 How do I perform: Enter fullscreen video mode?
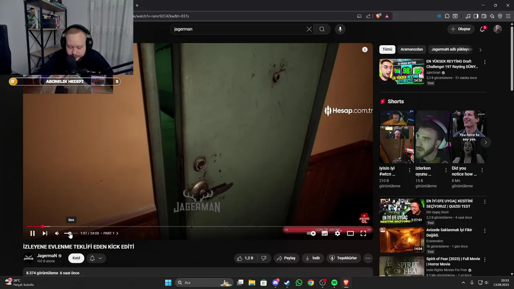click(x=363, y=233)
